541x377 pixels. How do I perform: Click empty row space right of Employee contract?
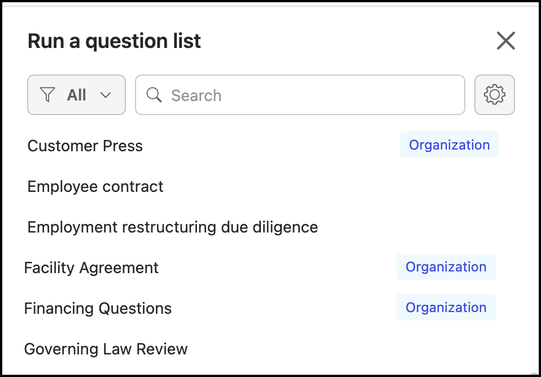339,186
